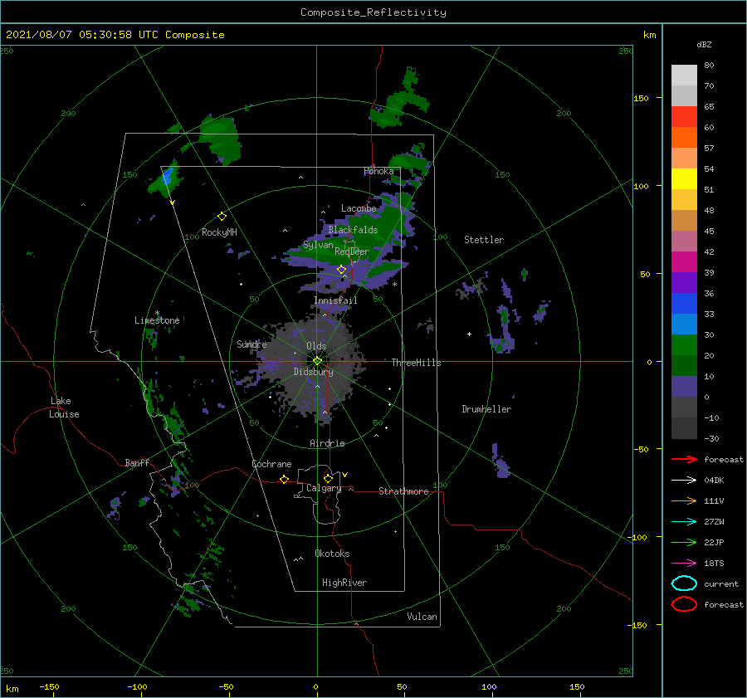Click the 27ZW legend label
Screen dimensions: 747x698
[714, 522]
